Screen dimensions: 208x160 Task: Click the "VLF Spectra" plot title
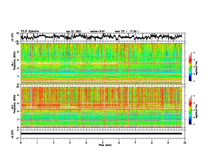coord(30,31)
